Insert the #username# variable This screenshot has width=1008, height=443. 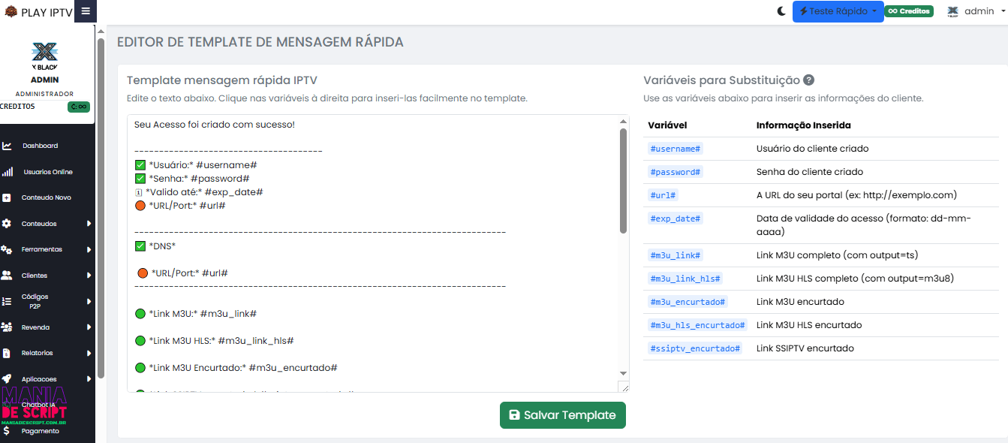pyautogui.click(x=675, y=149)
